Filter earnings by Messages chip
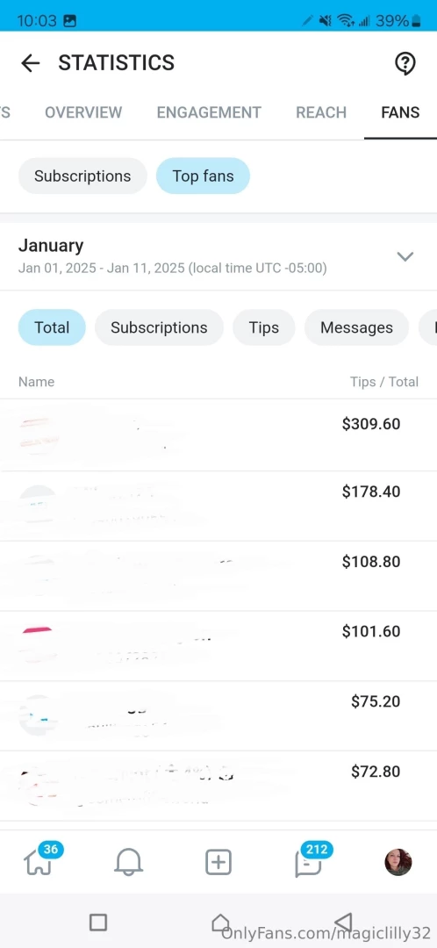The image size is (437, 948). coord(356,327)
